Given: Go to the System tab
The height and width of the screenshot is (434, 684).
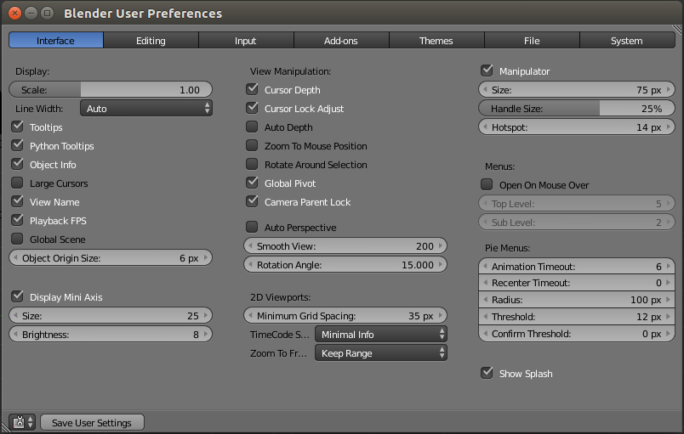Looking at the screenshot, I should (627, 41).
